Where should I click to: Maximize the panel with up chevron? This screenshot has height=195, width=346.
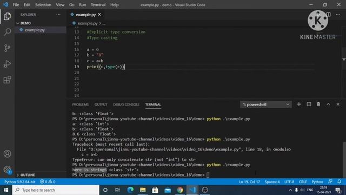click(328, 105)
